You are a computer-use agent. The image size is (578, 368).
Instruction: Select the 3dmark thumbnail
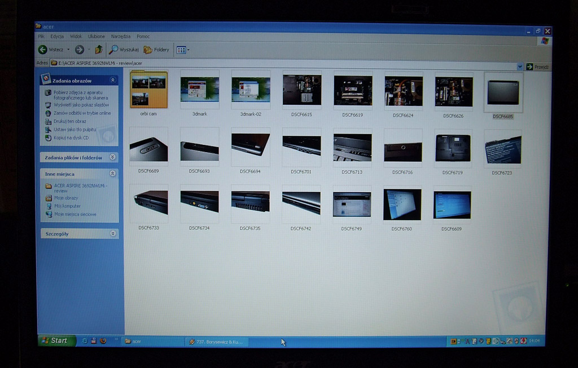pyautogui.click(x=199, y=90)
